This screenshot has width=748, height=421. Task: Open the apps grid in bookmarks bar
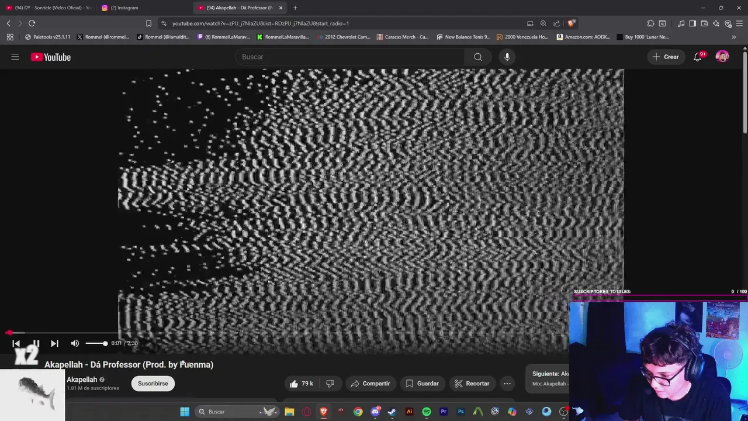(x=10, y=37)
